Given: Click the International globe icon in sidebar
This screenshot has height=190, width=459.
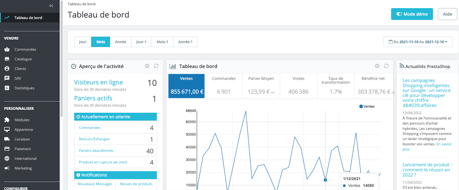Looking at the screenshot, I should 7,159.
